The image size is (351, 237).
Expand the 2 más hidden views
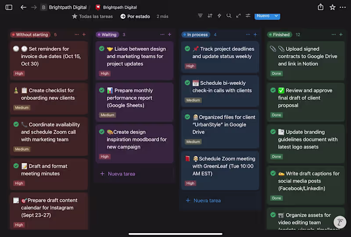[x=162, y=16]
